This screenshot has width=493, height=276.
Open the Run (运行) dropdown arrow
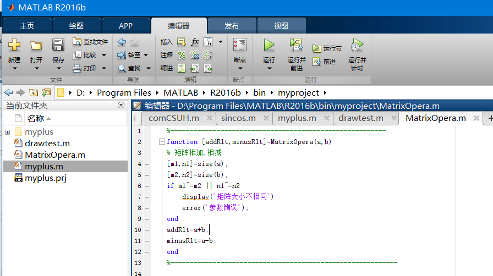(270, 68)
